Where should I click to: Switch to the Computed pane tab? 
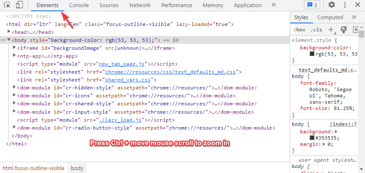330,18
